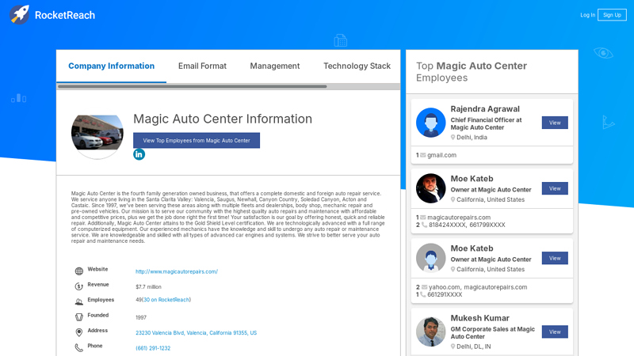Image resolution: width=634 pixels, height=356 pixels.
Task: Switch to the Company Information tab
Action: 111,66
